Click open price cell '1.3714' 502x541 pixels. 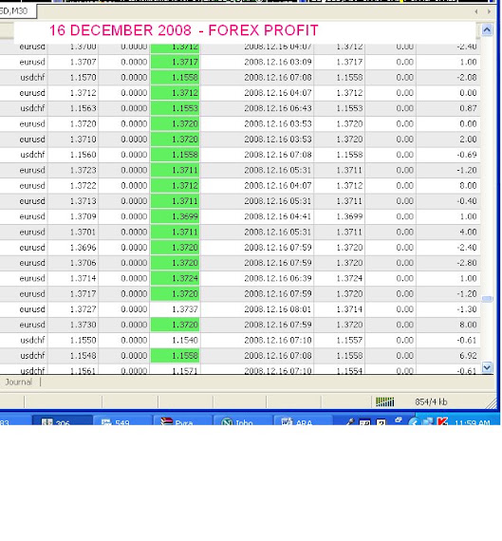(x=83, y=278)
